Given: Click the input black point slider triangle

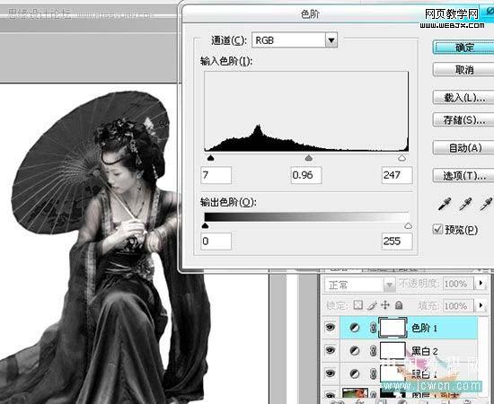Looking at the screenshot, I should pyautogui.click(x=211, y=158).
